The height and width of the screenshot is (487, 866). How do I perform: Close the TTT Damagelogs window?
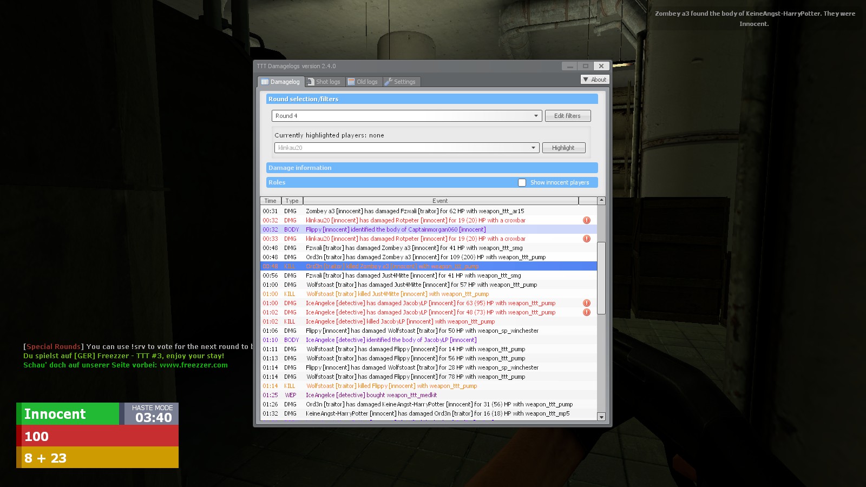[x=601, y=66]
